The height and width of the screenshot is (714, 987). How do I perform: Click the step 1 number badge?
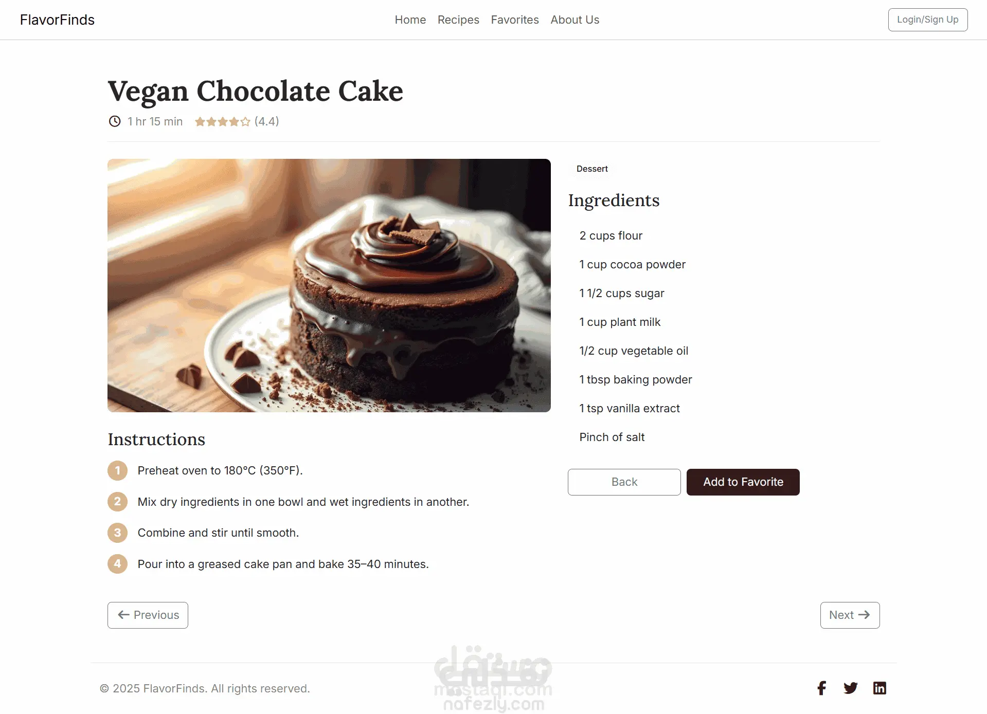(x=117, y=470)
